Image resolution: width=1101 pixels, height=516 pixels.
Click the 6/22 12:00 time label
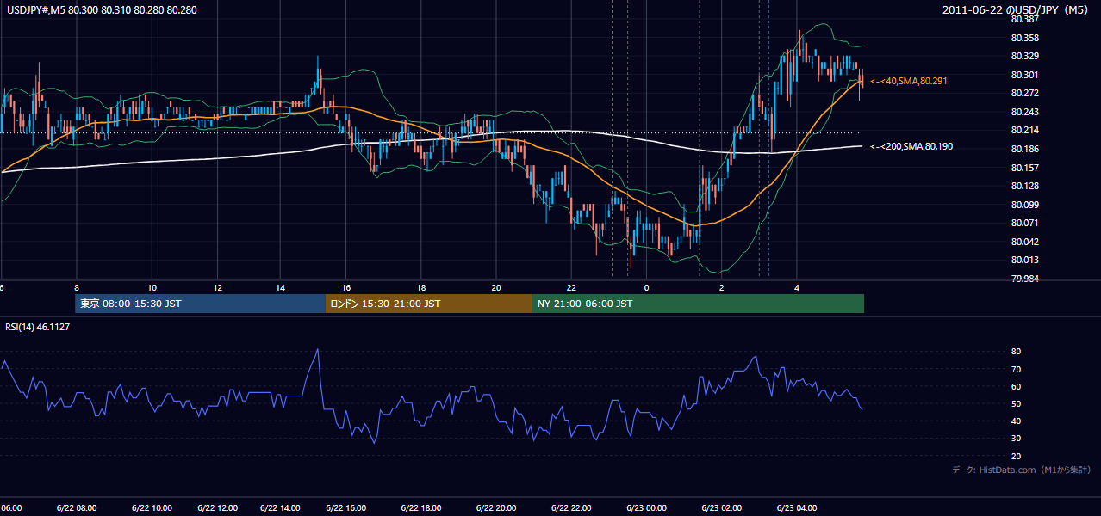(x=217, y=508)
